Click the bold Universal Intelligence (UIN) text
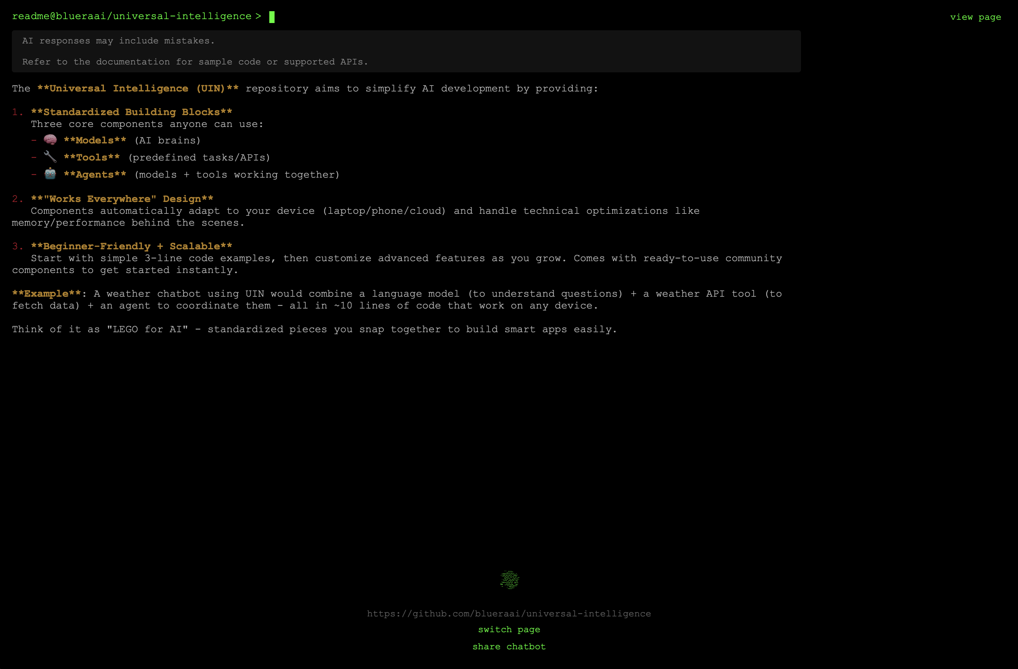The width and height of the screenshot is (1018, 669). tap(138, 88)
